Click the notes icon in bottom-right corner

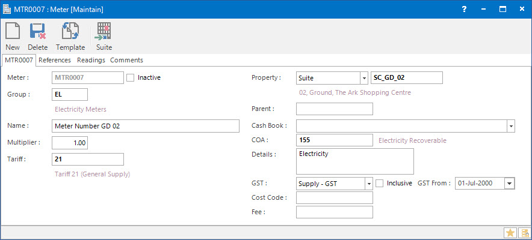pos(524,233)
